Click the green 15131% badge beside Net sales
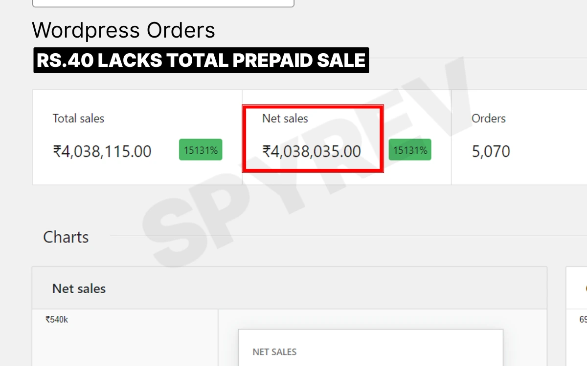 pos(410,150)
